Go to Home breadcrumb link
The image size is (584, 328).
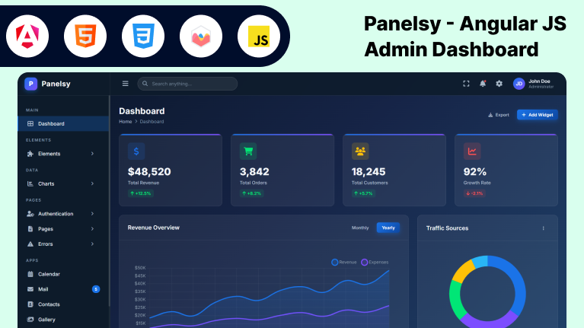126,121
